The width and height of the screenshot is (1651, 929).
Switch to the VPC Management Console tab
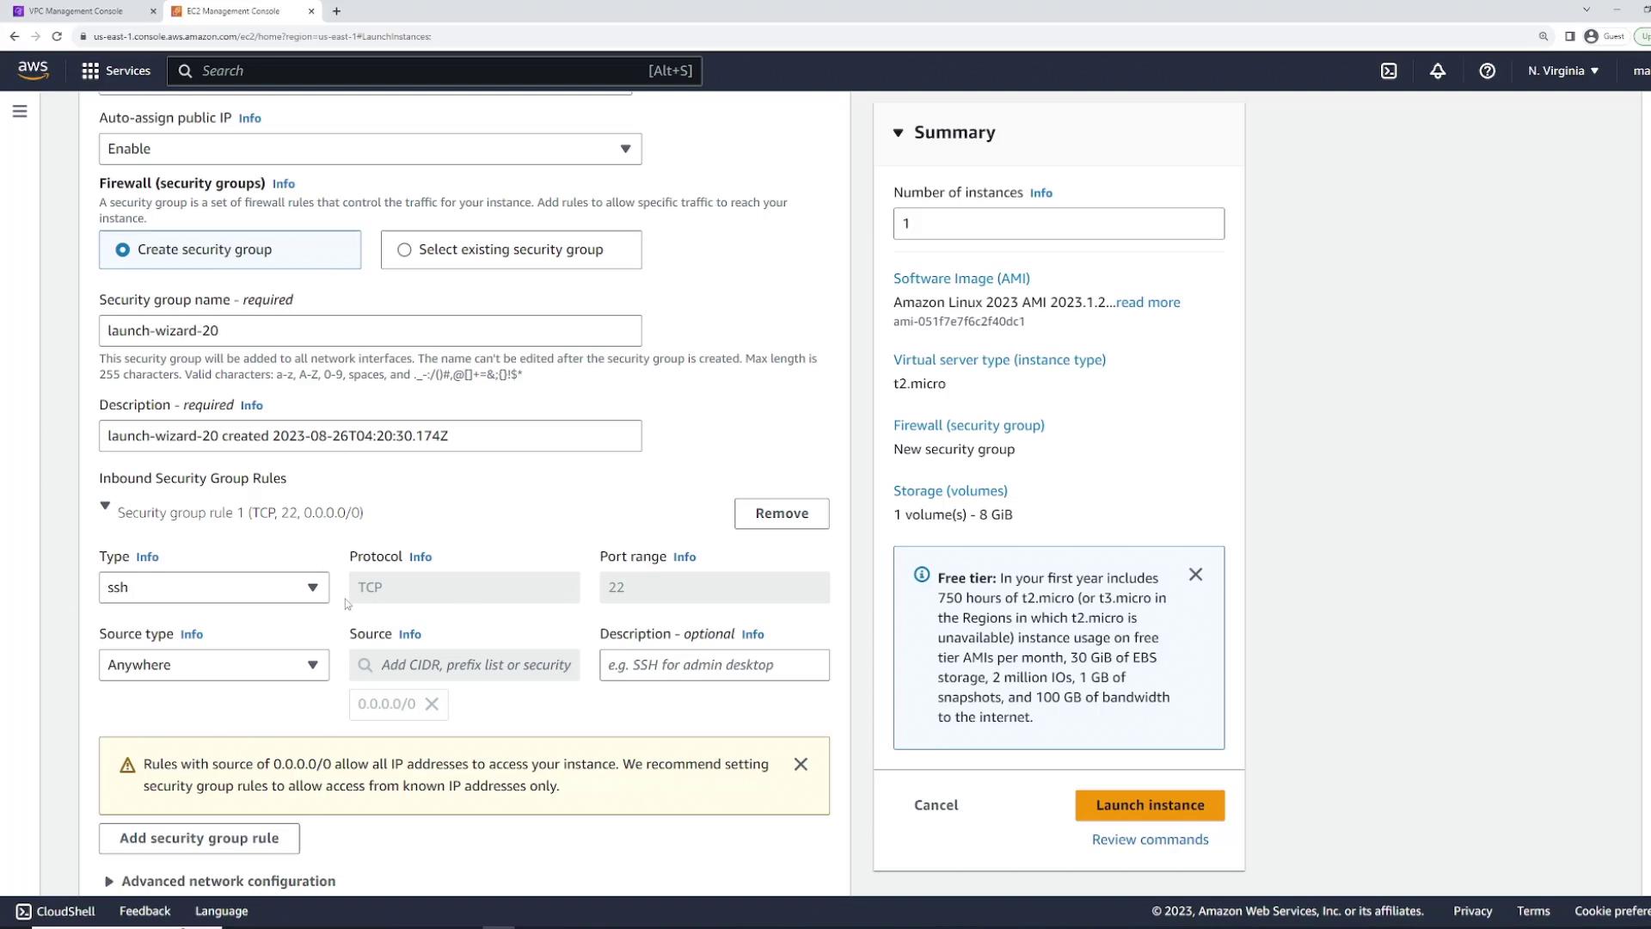point(76,11)
